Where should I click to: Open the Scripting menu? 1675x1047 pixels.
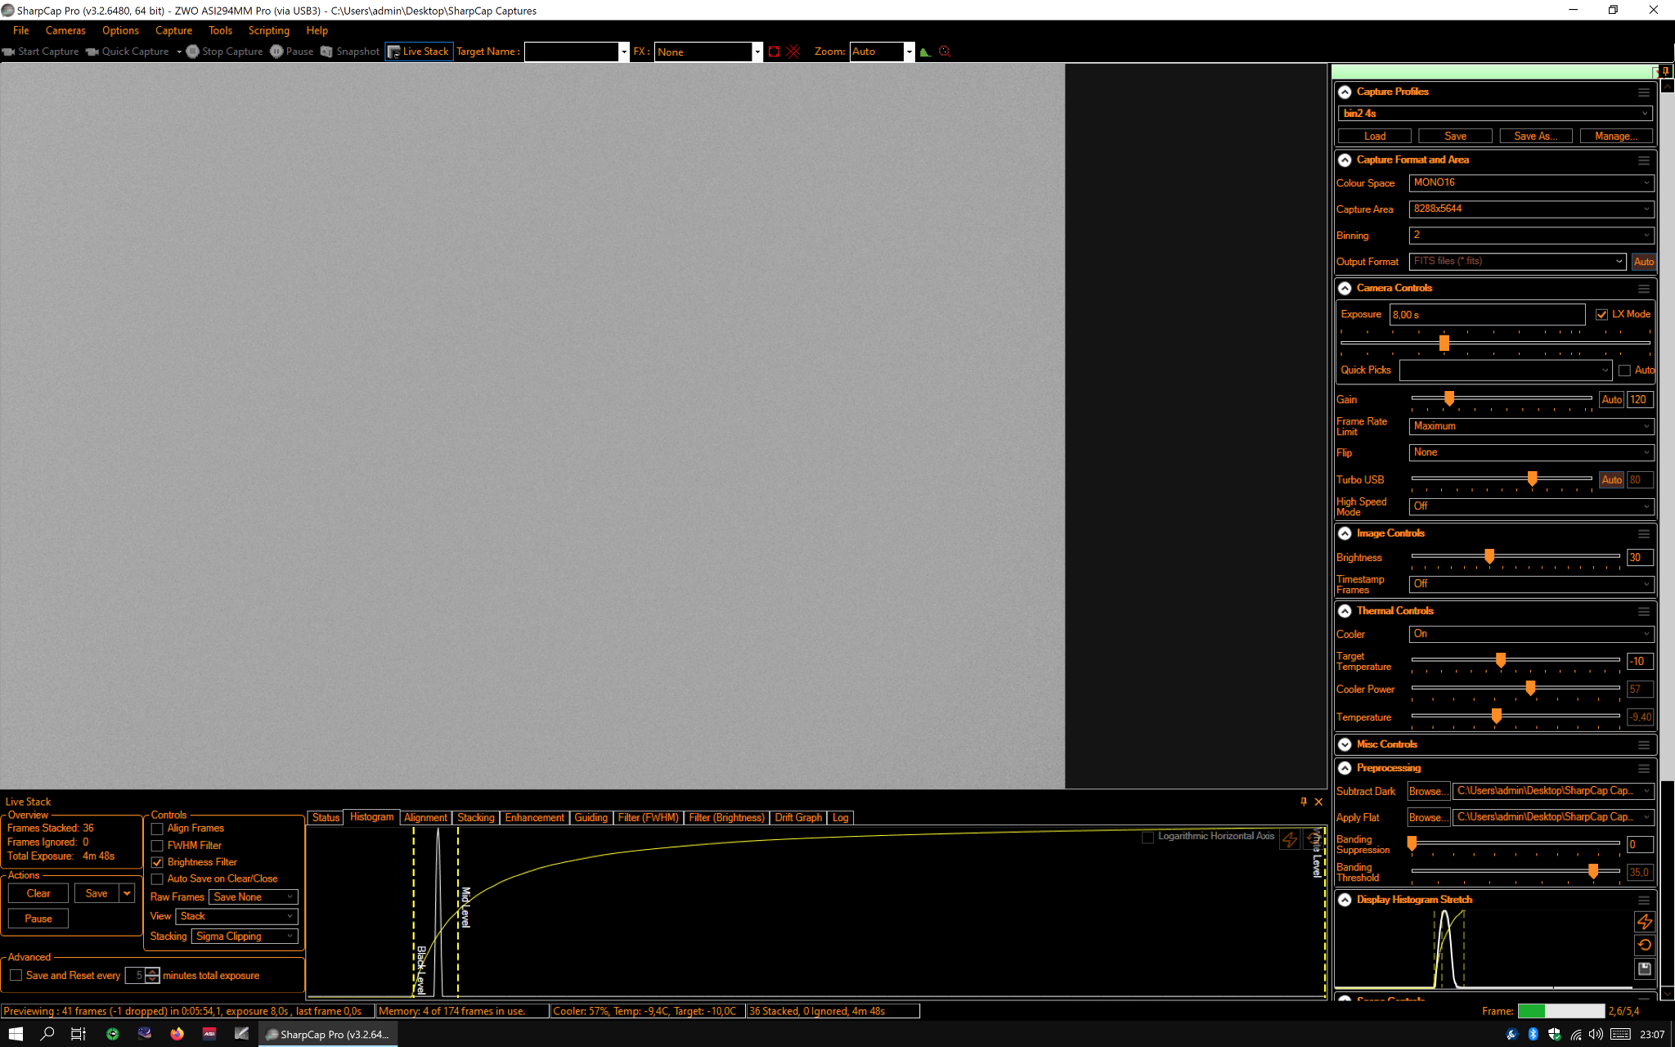pos(268,30)
